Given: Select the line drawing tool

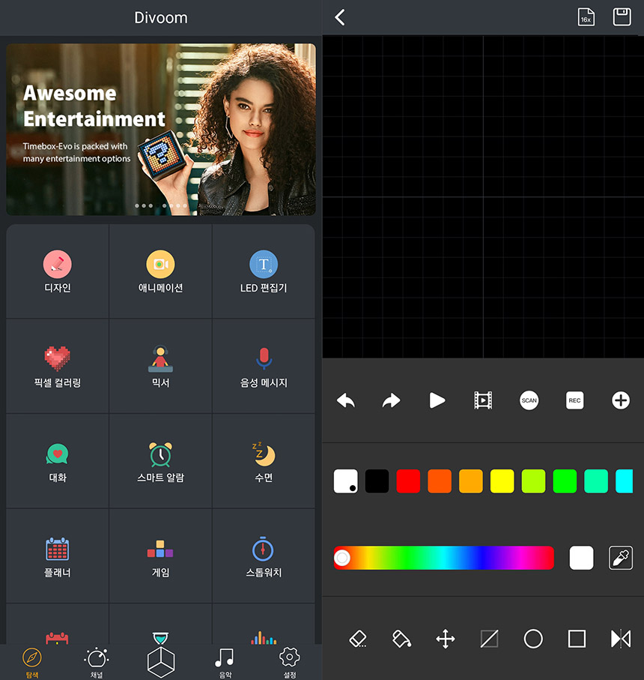Looking at the screenshot, I should pos(490,639).
